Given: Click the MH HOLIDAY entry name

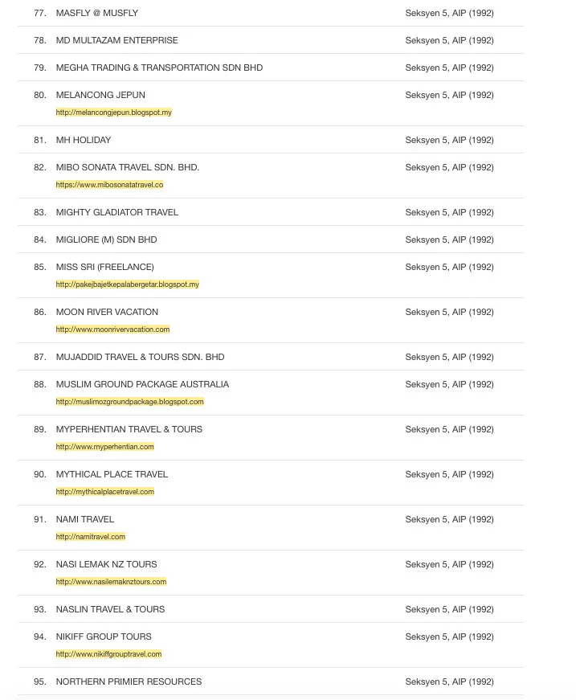Looking at the screenshot, I should tap(84, 140).
